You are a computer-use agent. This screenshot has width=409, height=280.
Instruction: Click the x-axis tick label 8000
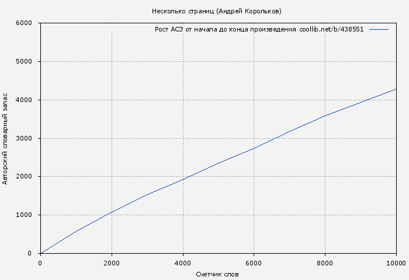tap(325, 263)
